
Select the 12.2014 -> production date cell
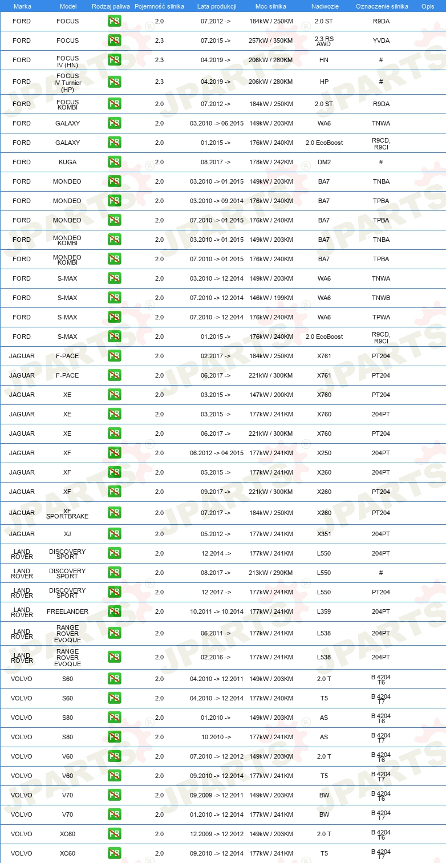216,553
